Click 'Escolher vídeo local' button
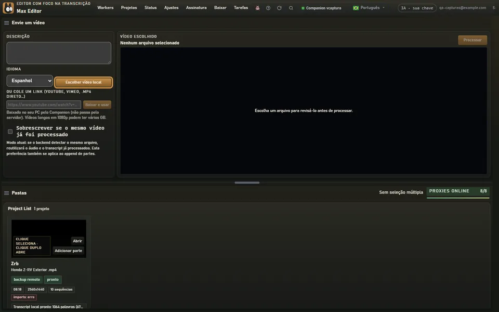 coord(83,82)
